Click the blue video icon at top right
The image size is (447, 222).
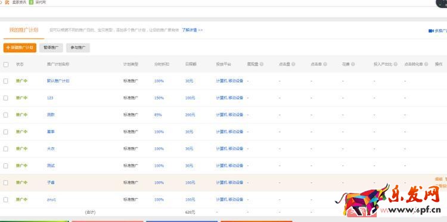point(431,31)
